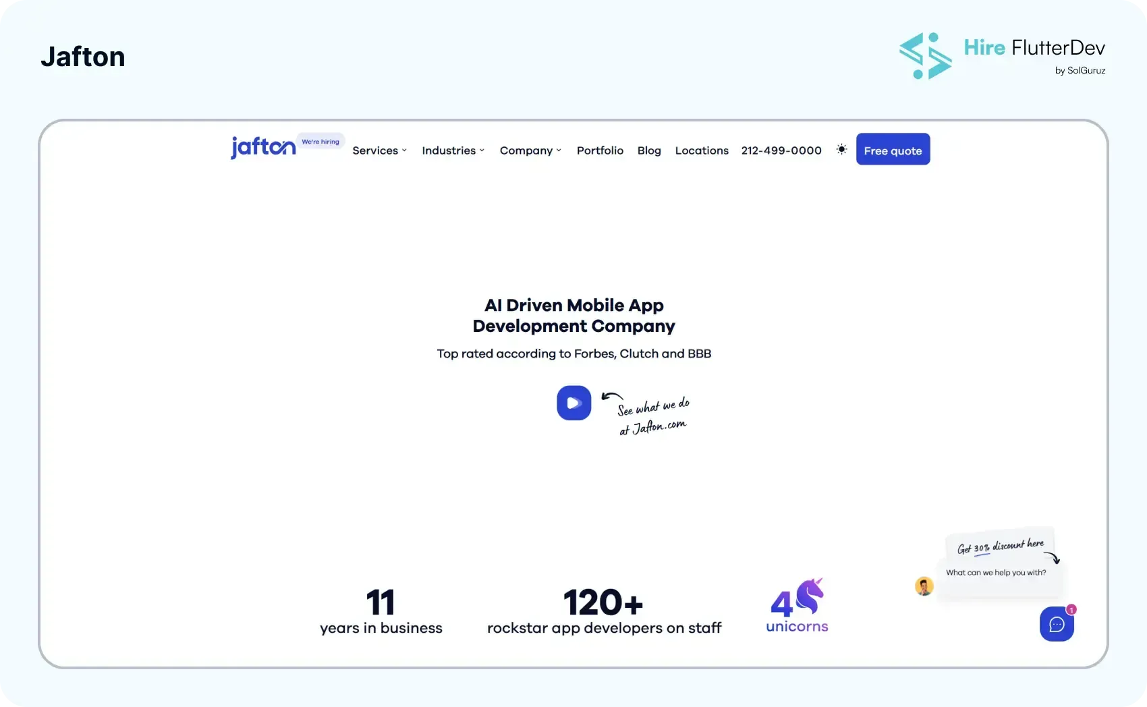Open the Locations page
The width and height of the screenshot is (1147, 707).
[x=702, y=150]
